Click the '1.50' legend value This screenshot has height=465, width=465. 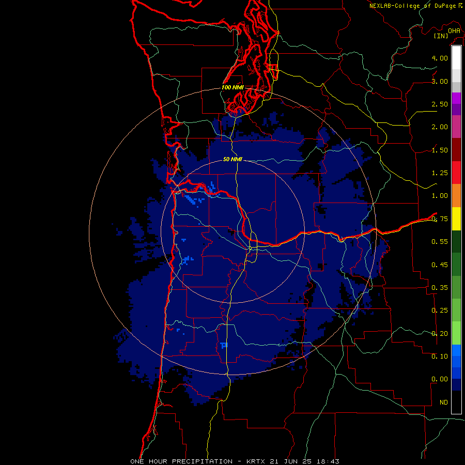[x=440, y=150]
